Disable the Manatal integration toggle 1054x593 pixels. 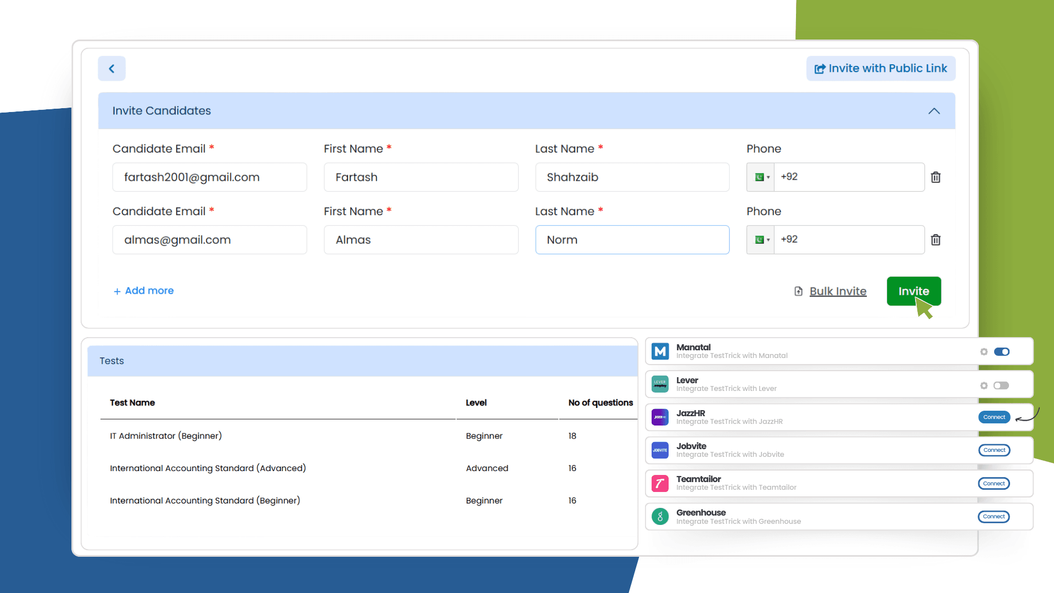pos(1002,351)
